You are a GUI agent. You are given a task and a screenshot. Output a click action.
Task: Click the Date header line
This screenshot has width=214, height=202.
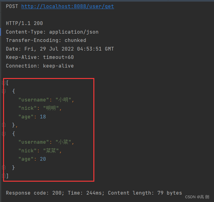pyautogui.click(x=60, y=49)
